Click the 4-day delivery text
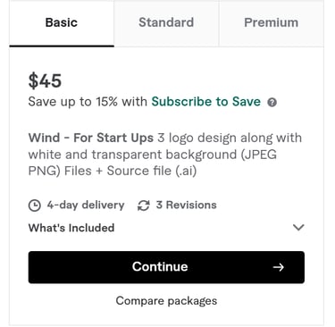The width and height of the screenshot is (335, 327). (86, 205)
